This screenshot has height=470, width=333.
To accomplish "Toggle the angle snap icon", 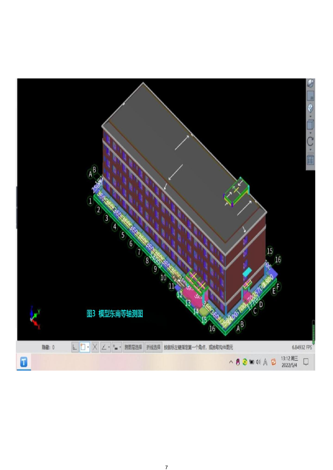I will tap(104, 347).
